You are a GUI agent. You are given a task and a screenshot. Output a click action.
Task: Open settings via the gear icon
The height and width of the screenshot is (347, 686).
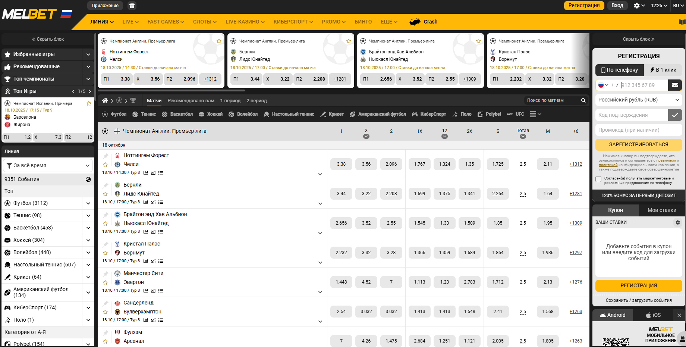click(x=637, y=6)
